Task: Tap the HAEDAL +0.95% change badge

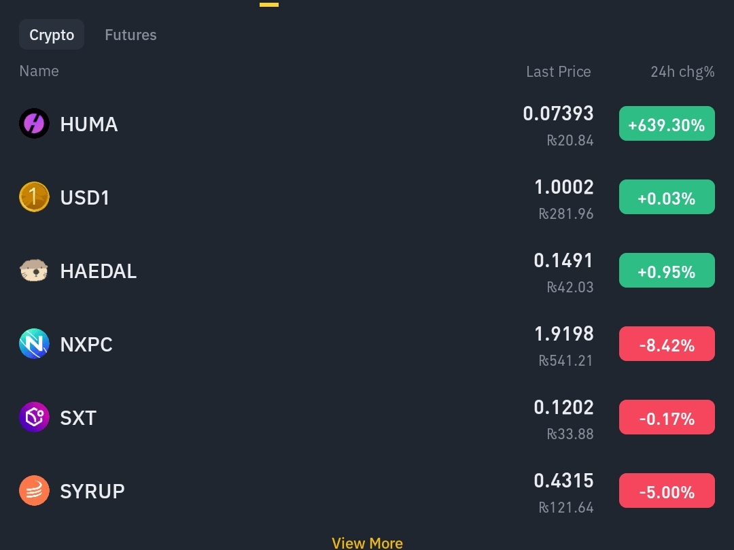Action: (x=667, y=271)
